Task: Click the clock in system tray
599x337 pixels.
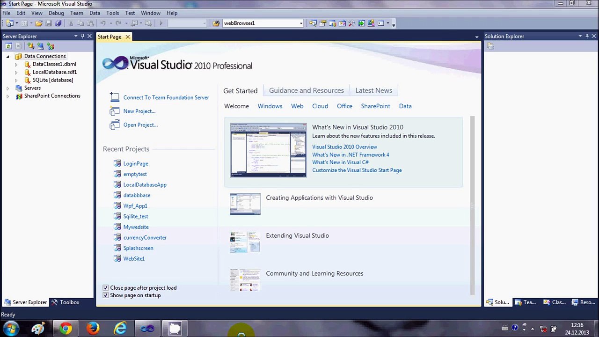Action: (577, 329)
